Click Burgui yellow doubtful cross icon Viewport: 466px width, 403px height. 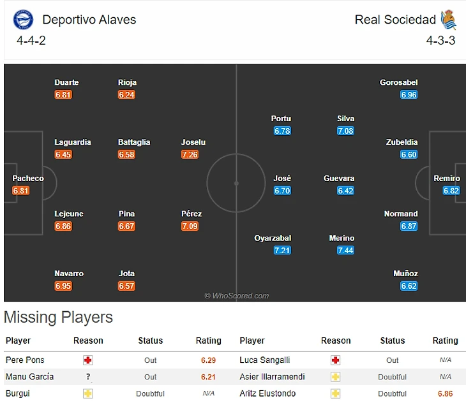(87, 393)
